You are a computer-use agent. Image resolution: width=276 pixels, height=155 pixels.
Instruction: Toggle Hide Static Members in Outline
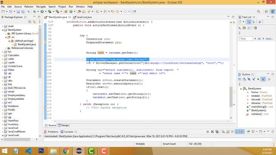[x=254, y=79]
